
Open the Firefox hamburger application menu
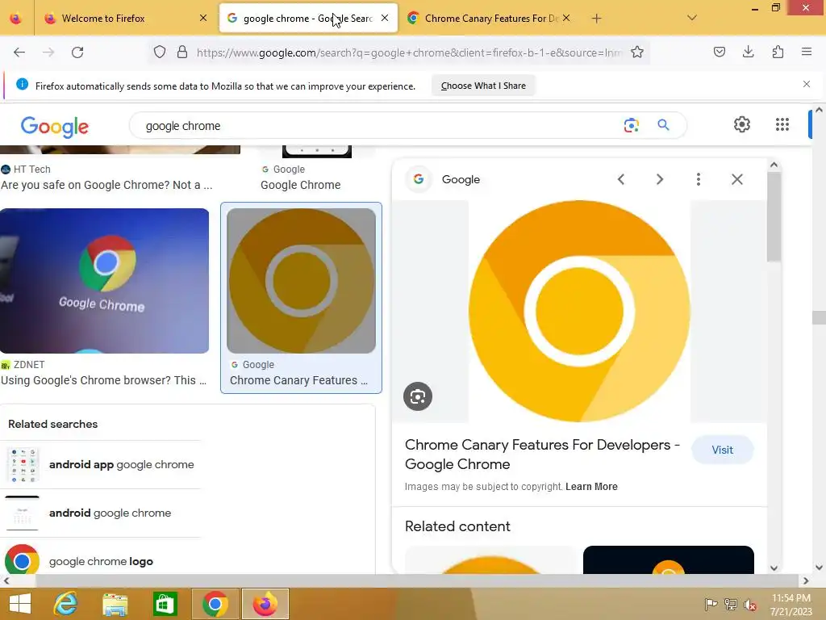tap(807, 52)
